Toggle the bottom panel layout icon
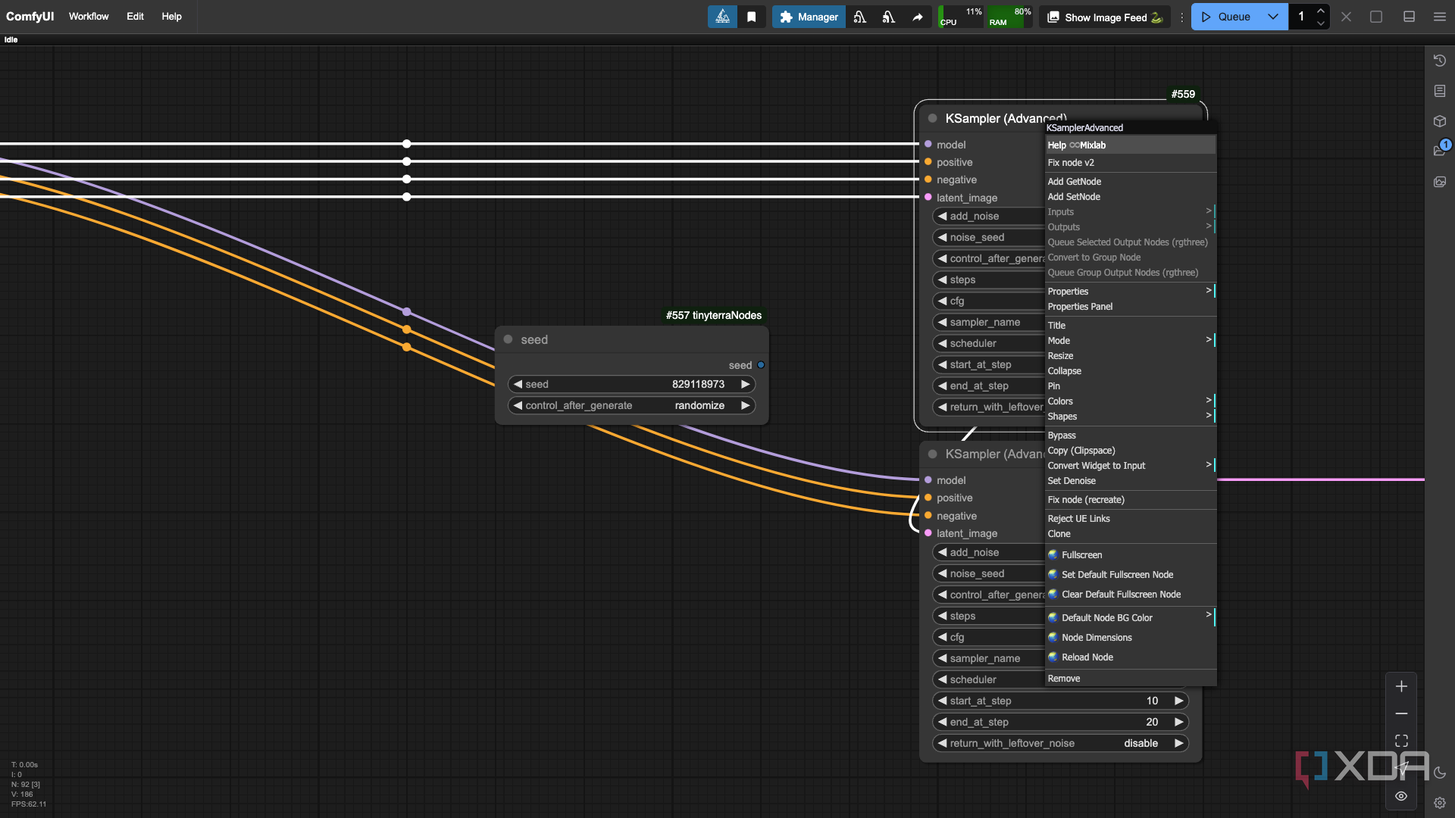Viewport: 1455px width, 818px height. click(x=1409, y=17)
